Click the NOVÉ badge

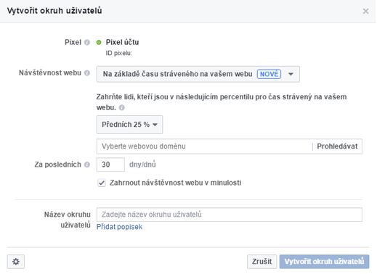pyautogui.click(x=269, y=74)
